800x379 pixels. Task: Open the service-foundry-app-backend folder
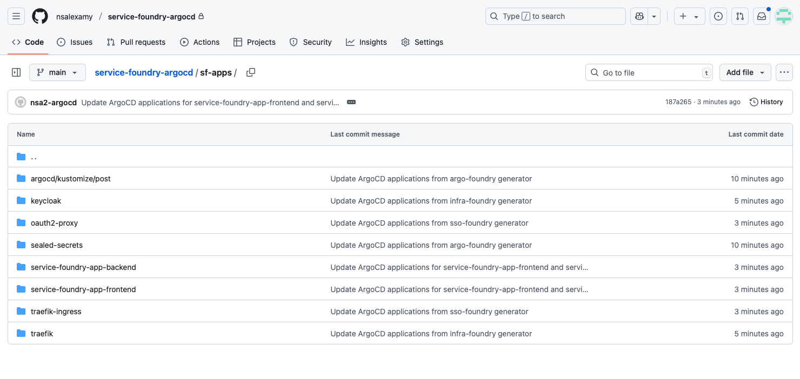(83, 267)
